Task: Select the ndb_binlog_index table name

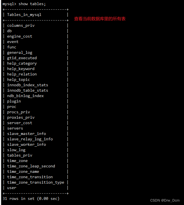Action: [25, 96]
